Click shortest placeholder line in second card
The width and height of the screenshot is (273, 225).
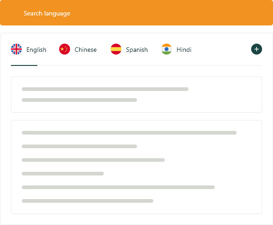pyautogui.click(x=63, y=174)
